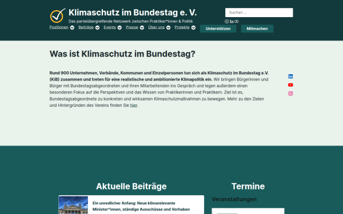The image size is (343, 214).
Task: Open LinkedIn icon below the search box
Action: pos(232,22)
